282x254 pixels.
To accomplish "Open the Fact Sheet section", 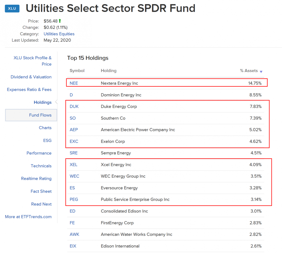I will 41,191.
